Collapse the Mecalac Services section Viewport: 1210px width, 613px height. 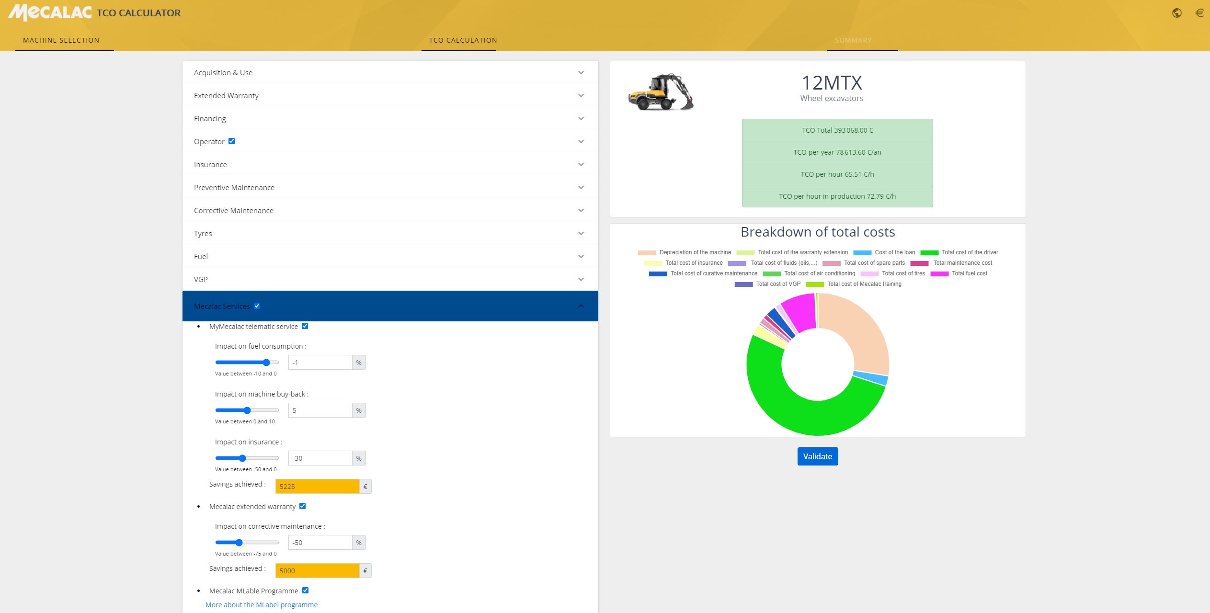point(581,306)
